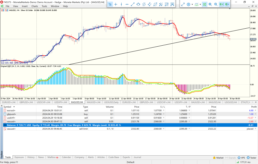Image resolution: width=258 pixels, height=164 pixels.
Task: Remove stop loss on eurusd+ order
Action: click(164, 110)
